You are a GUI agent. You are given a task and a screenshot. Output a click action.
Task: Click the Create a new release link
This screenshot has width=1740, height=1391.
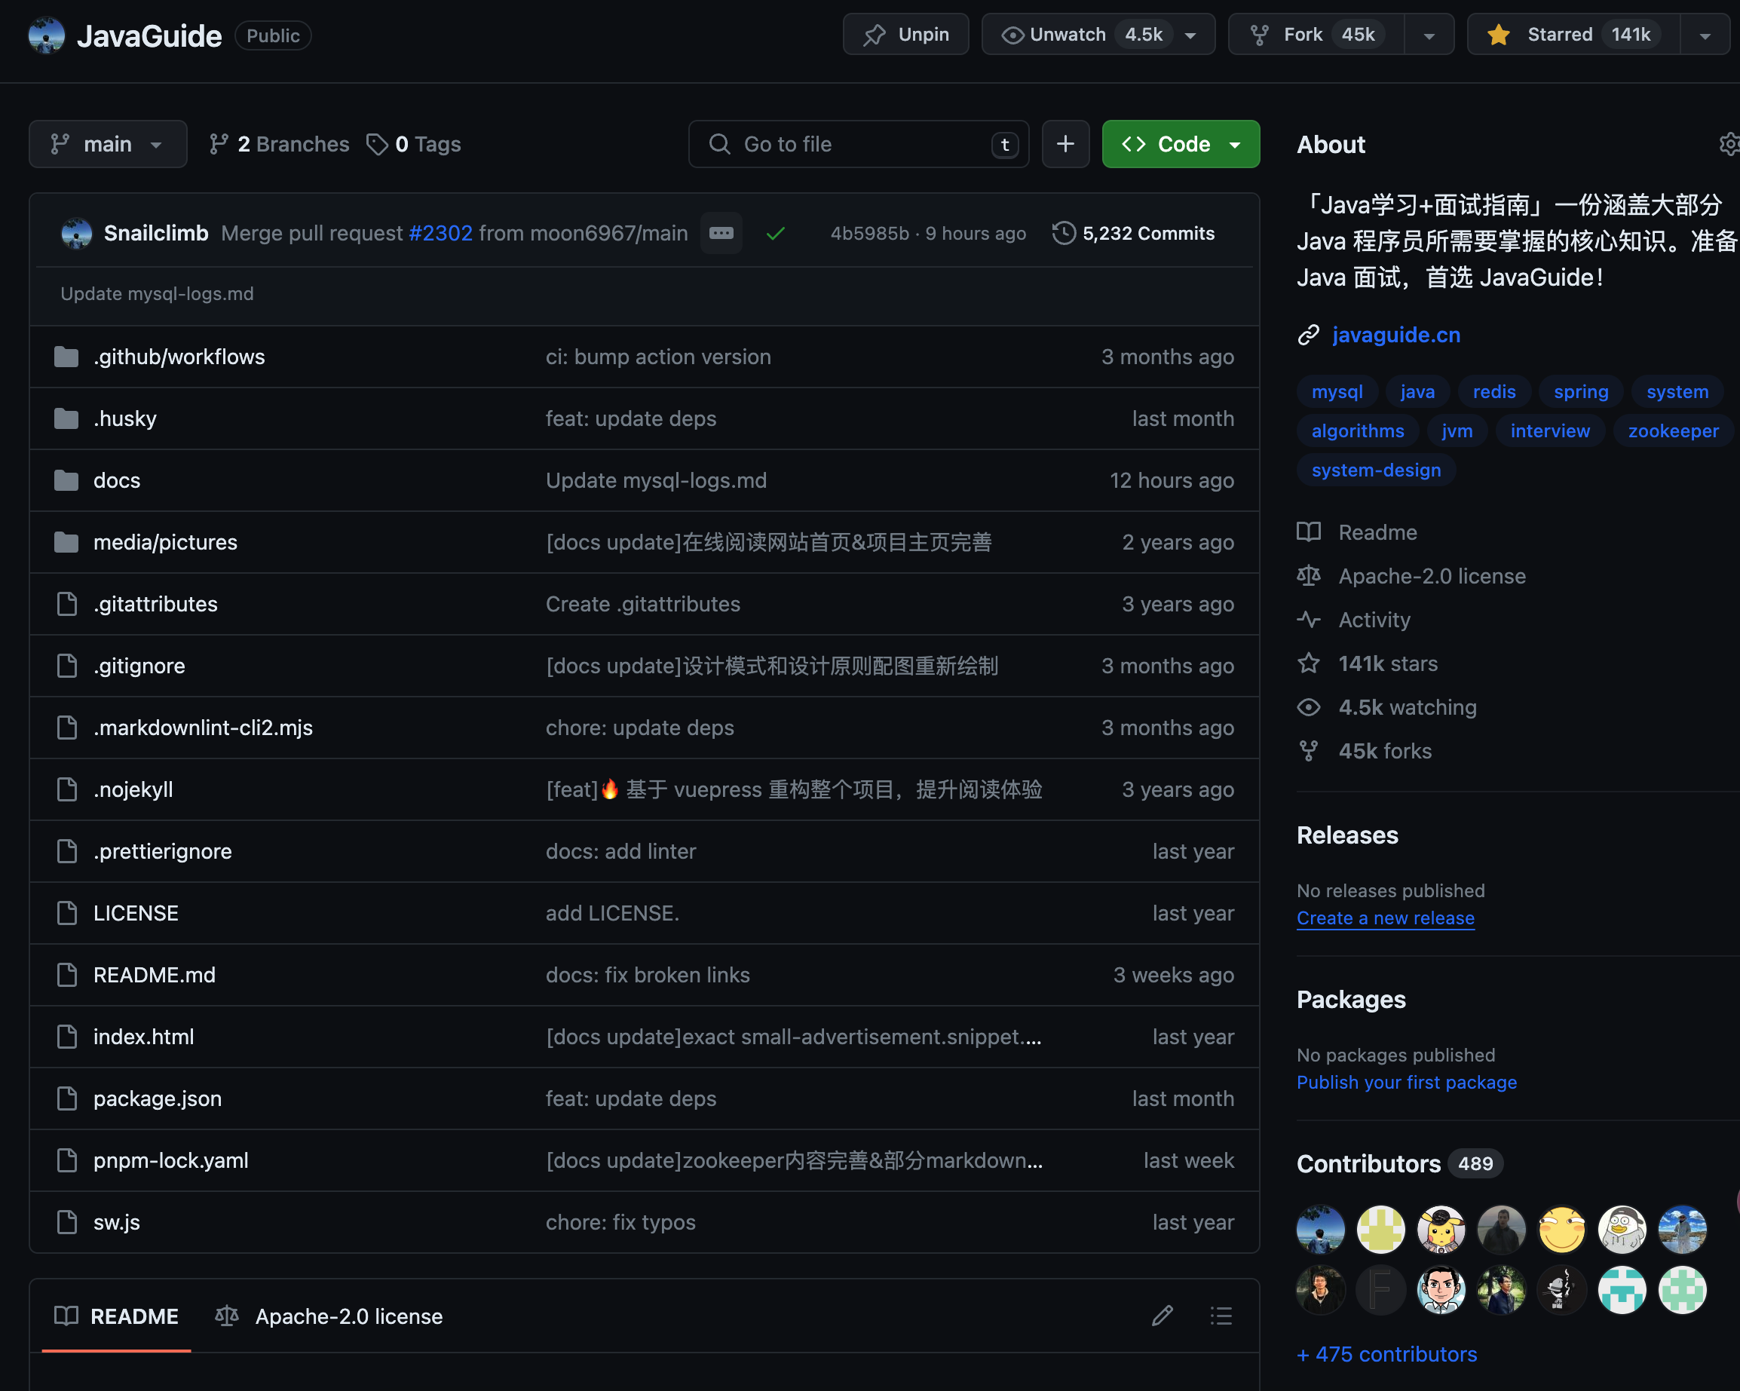click(x=1386, y=918)
